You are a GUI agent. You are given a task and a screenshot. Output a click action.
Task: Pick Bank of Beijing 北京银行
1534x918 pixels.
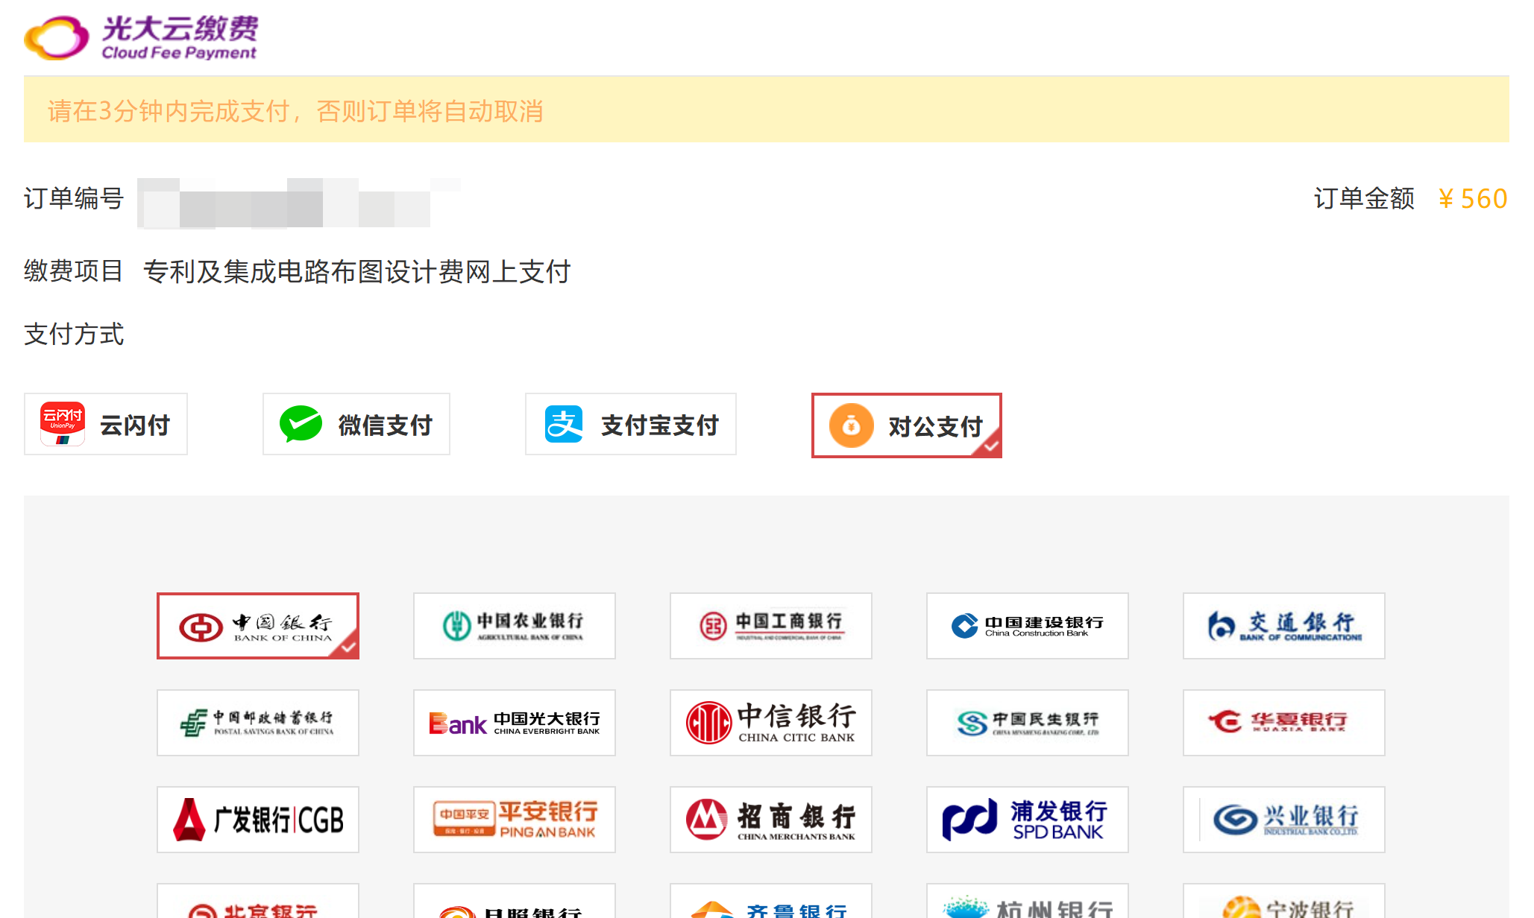coord(258,902)
